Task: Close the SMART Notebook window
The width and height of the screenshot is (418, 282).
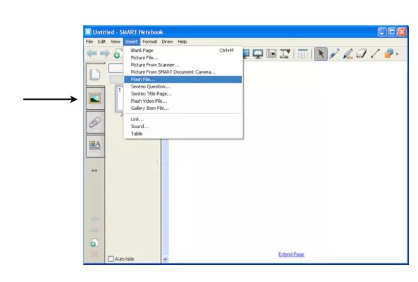Action: pyautogui.click(x=402, y=32)
